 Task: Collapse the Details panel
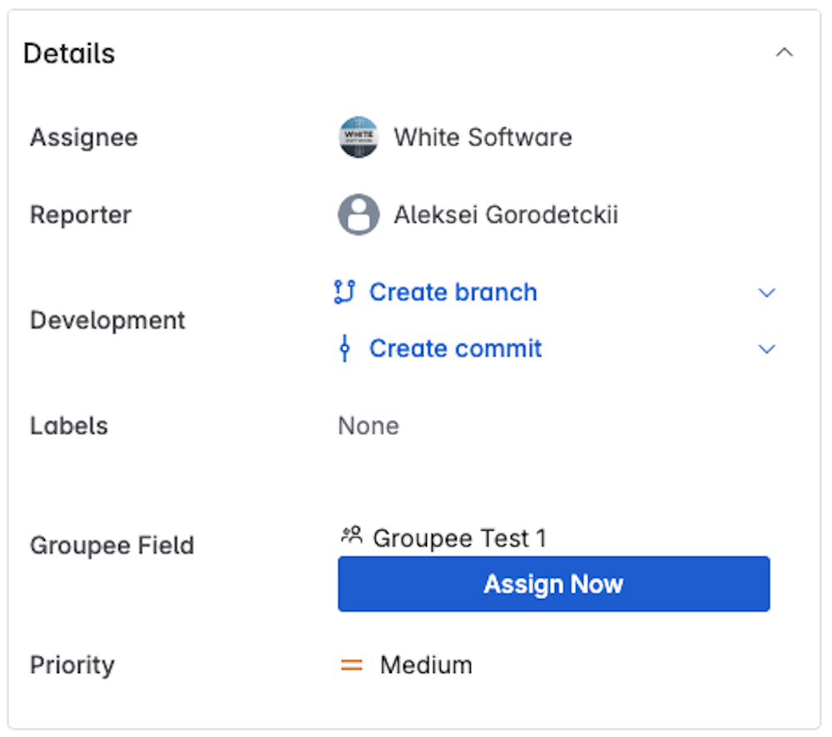click(x=784, y=52)
